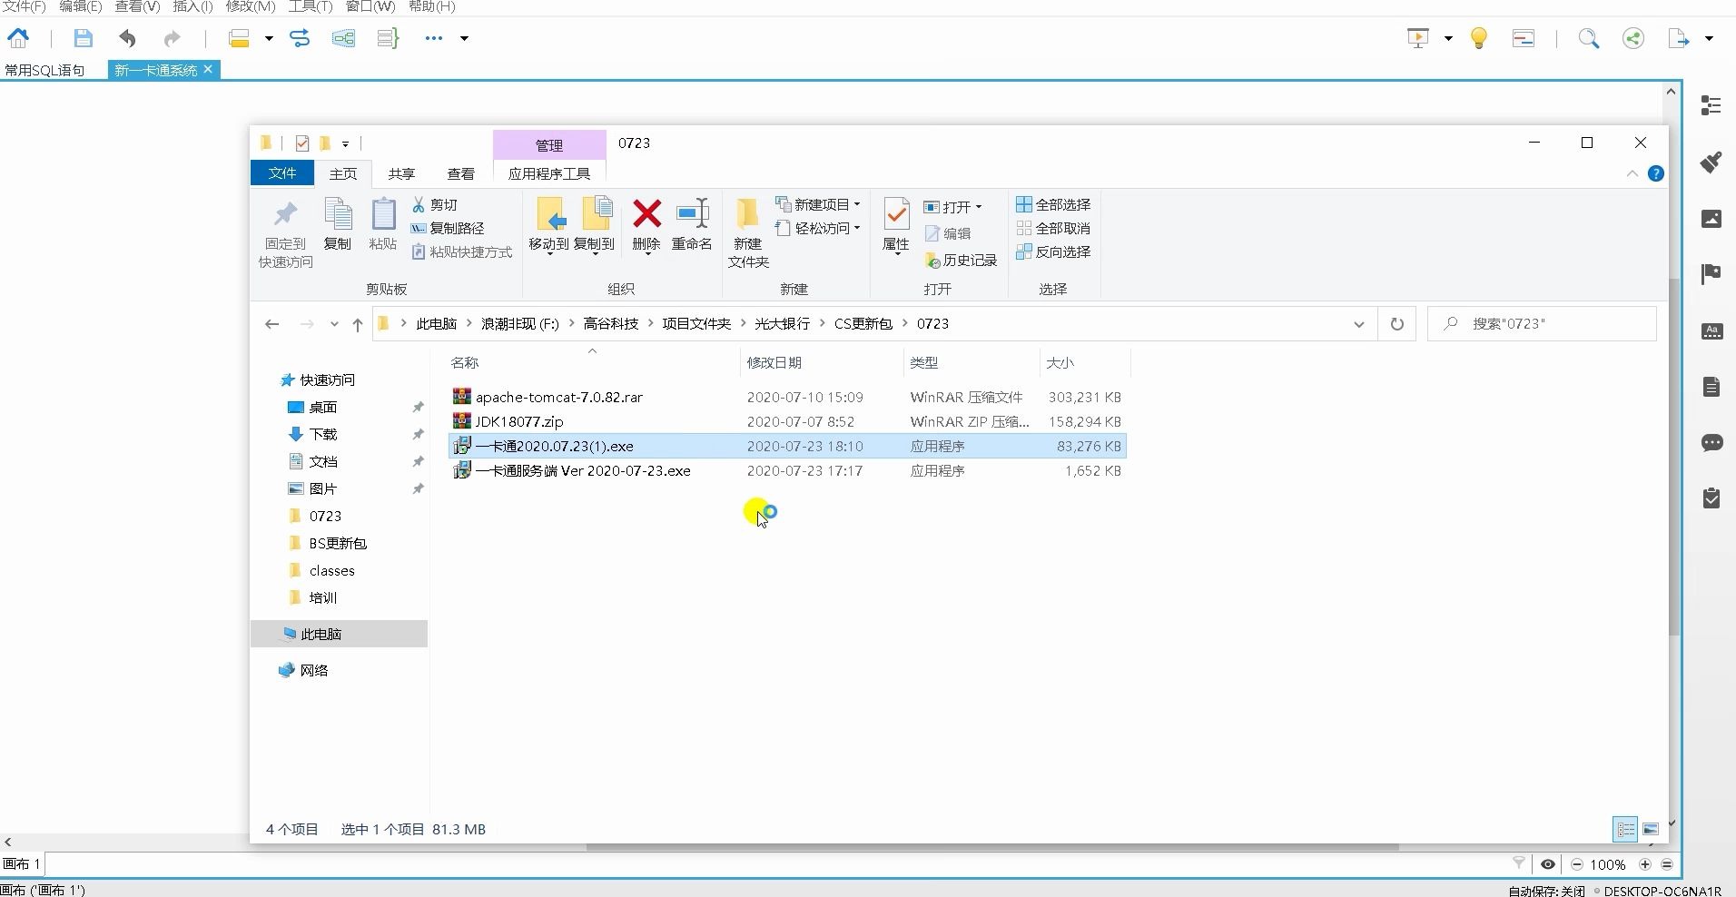Open the comments bubble icon in the right sidebar

(1711, 443)
